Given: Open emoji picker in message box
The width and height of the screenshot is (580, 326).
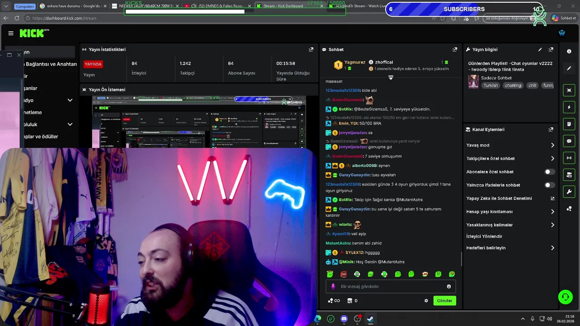Looking at the screenshot, I should click(449, 286).
